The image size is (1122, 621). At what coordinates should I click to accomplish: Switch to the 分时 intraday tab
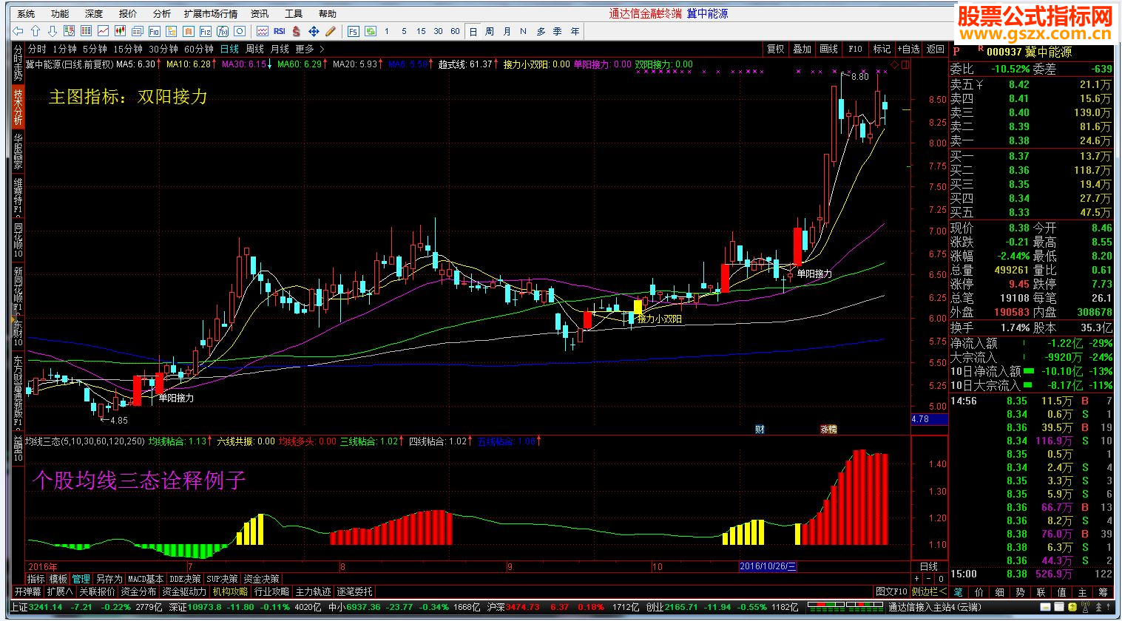tap(37, 49)
